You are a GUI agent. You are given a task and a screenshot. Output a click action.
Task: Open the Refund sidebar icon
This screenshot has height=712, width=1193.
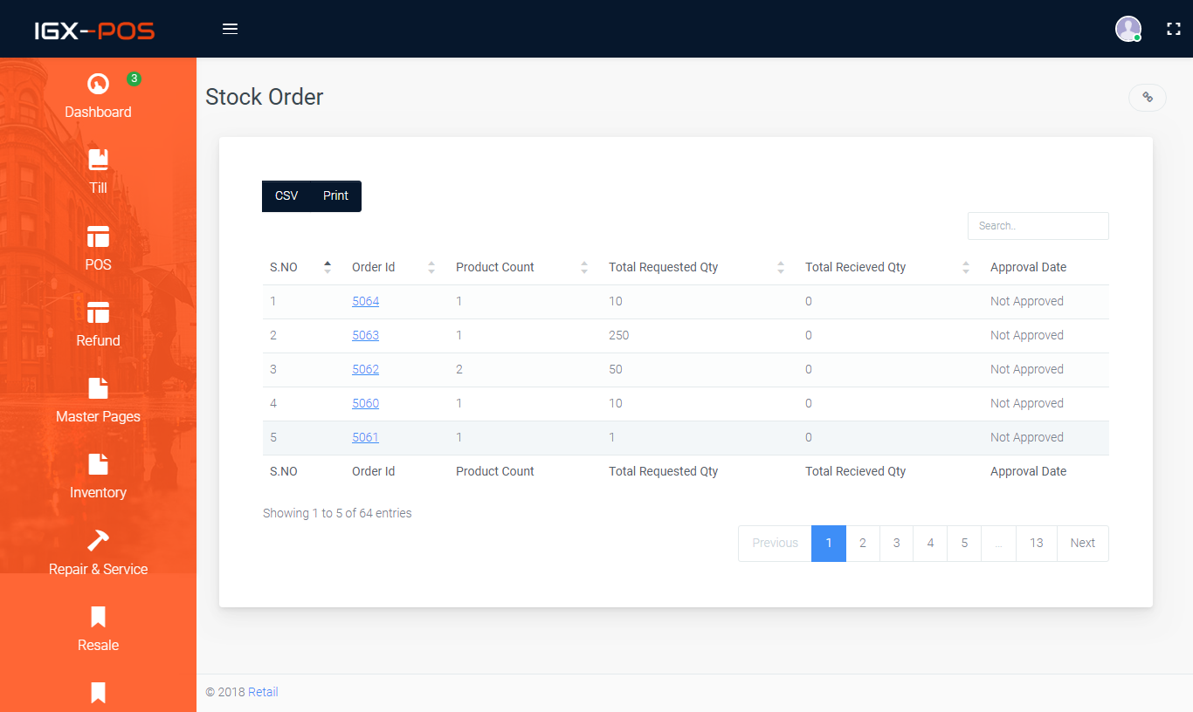pyautogui.click(x=98, y=312)
